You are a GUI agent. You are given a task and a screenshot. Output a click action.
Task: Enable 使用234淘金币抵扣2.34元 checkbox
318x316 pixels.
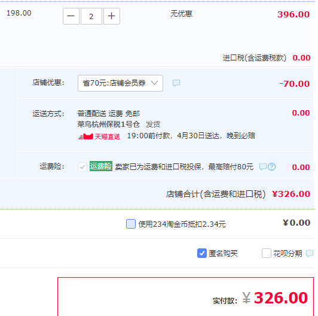pyautogui.click(x=131, y=224)
